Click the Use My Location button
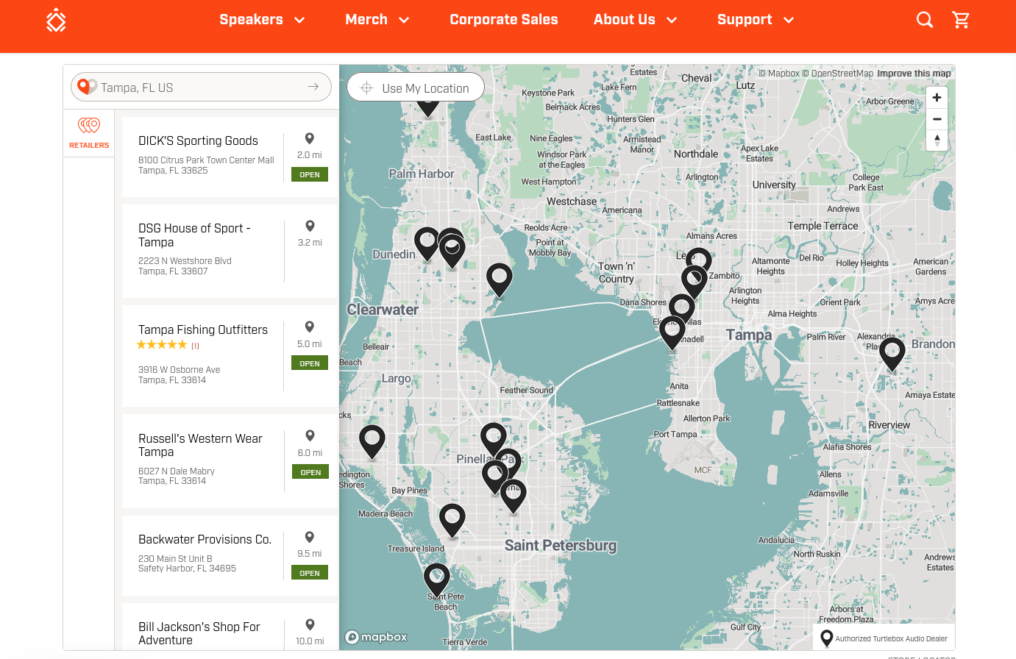This screenshot has width=1016, height=659. coord(416,88)
